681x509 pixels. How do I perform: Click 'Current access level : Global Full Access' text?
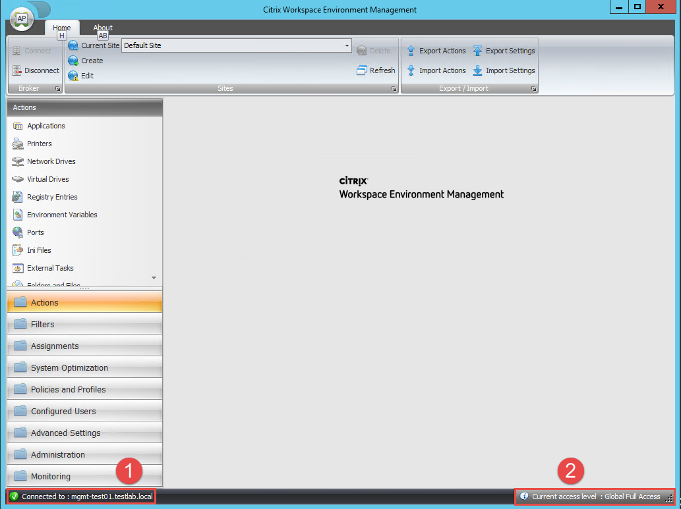point(597,496)
